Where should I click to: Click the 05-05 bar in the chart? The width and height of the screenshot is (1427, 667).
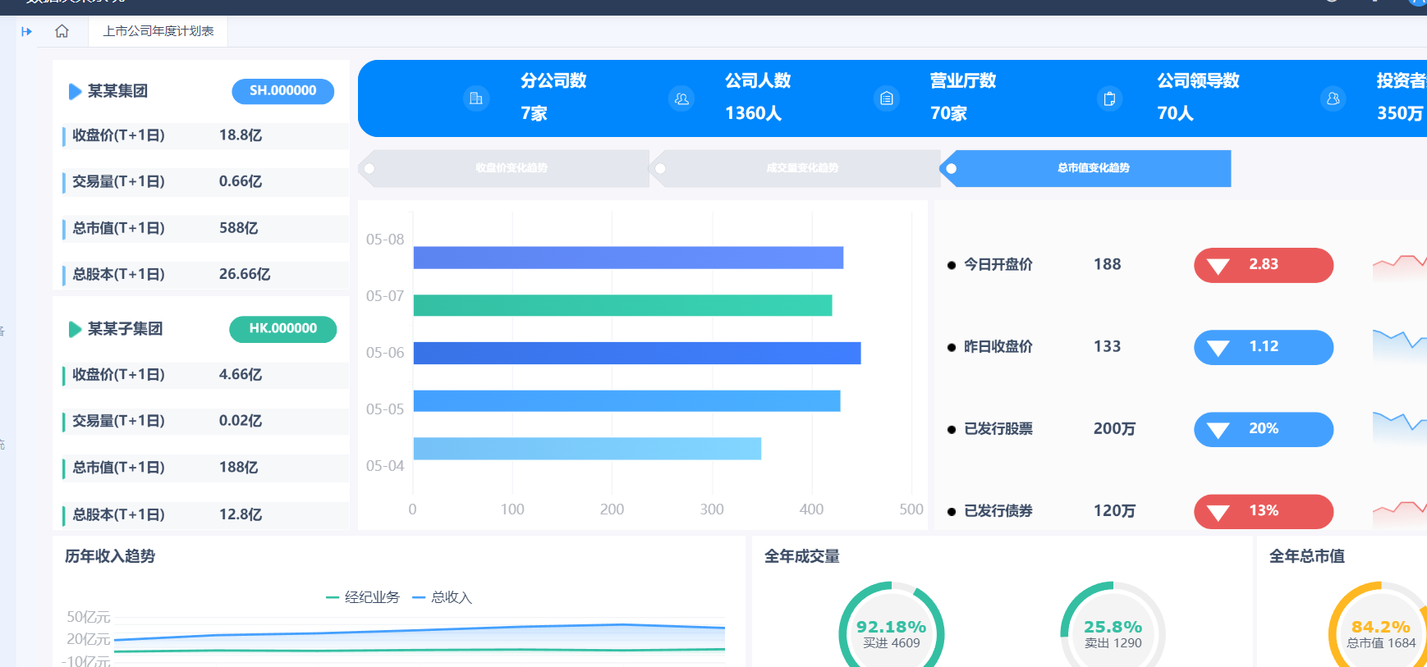(626, 400)
